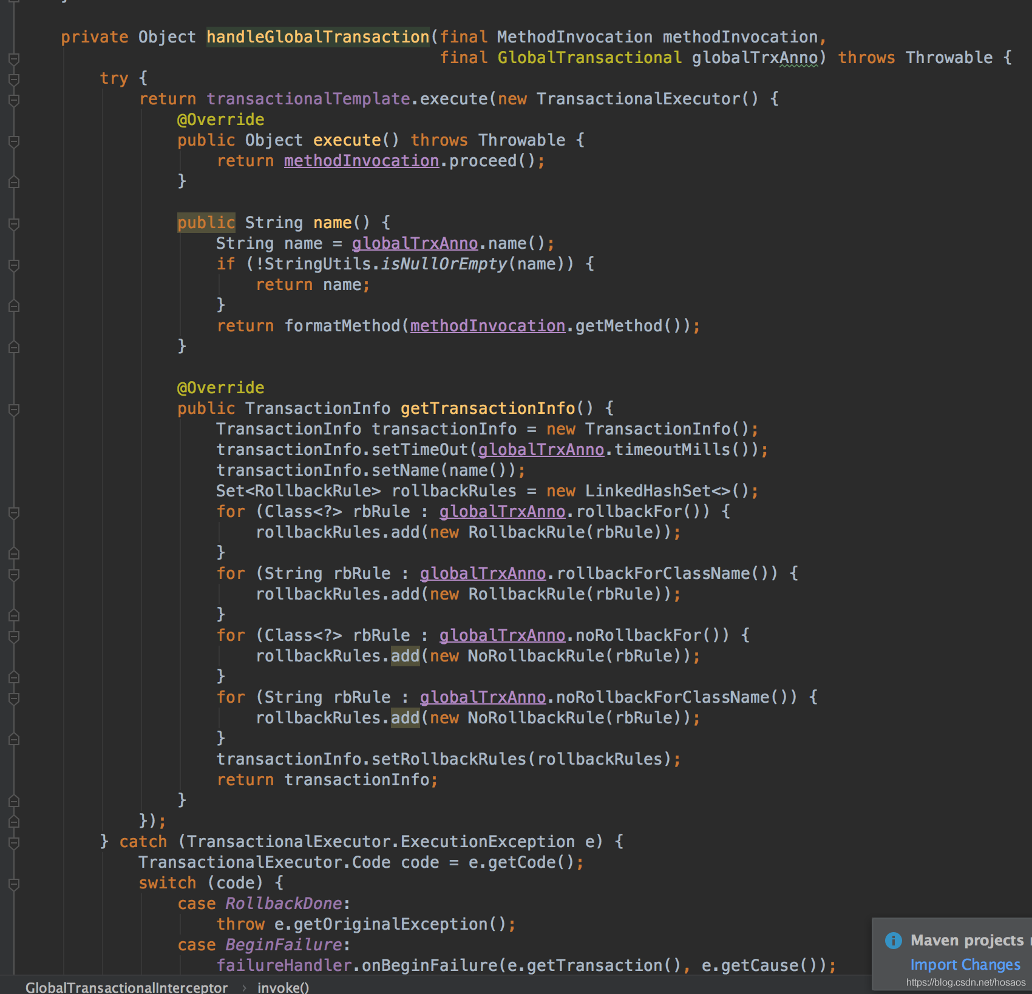
Task: Click the Maven projects info icon
Action: [893, 941]
